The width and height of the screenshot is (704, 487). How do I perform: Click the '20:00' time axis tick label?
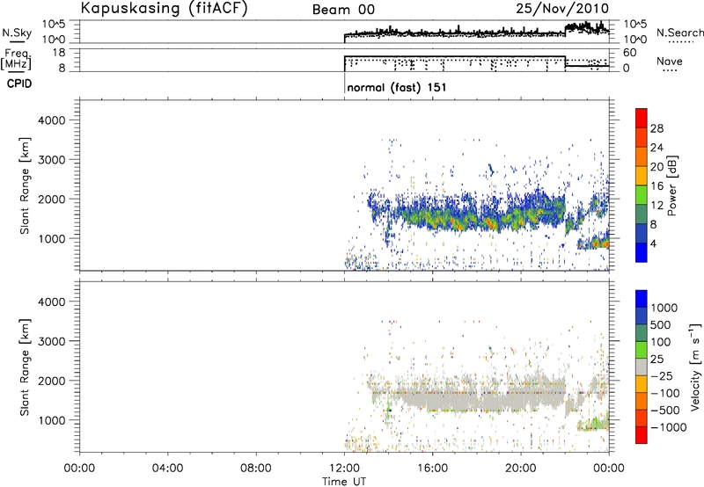pyautogui.click(x=521, y=469)
